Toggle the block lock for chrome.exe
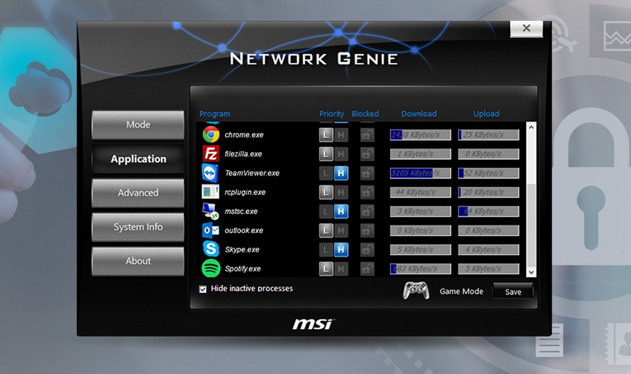The image size is (631, 374). 367,135
